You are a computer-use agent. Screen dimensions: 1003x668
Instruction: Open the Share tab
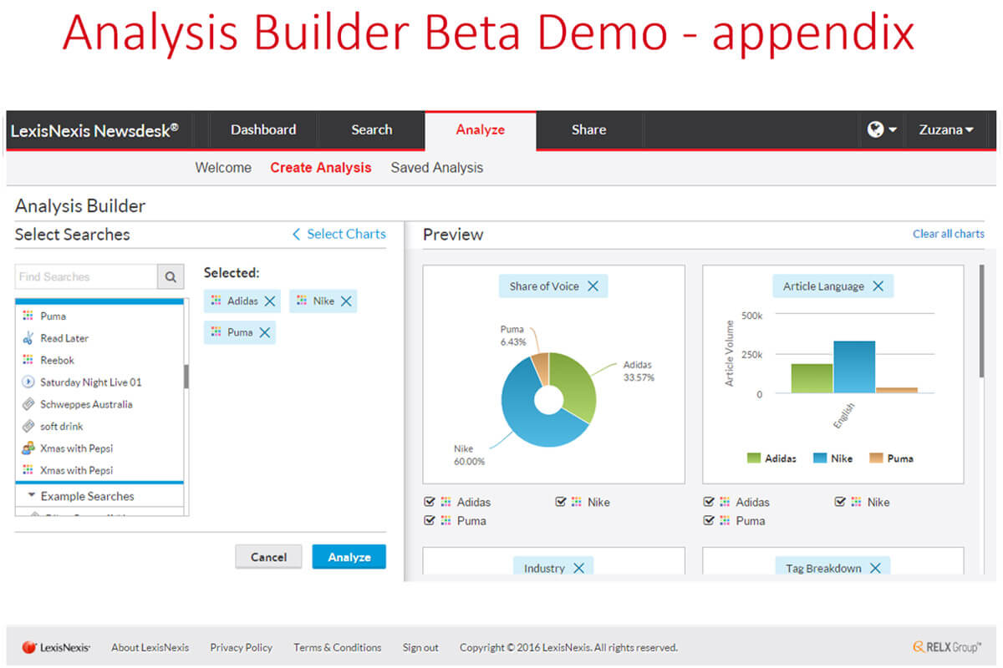point(589,129)
